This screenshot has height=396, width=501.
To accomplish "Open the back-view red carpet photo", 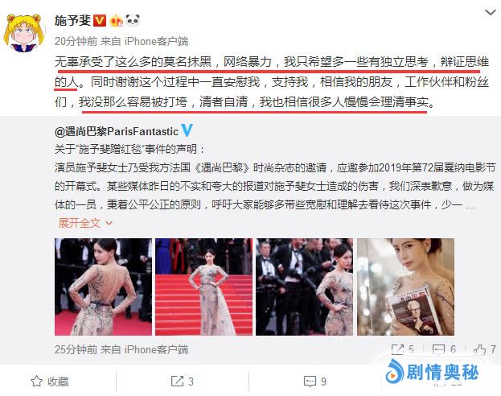I will pos(103,287).
